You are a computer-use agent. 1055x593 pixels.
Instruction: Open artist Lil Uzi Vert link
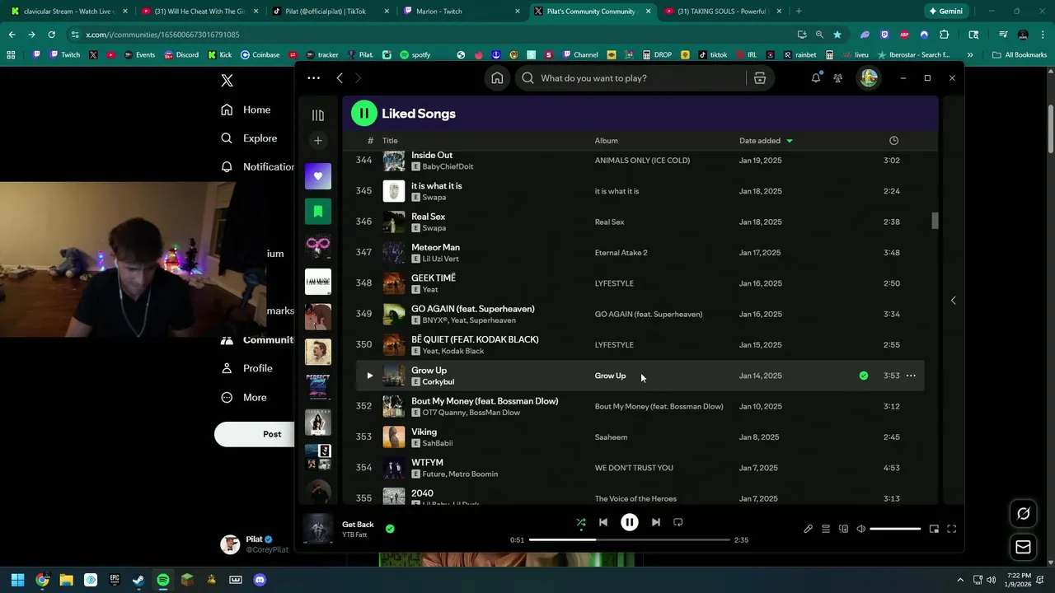tap(440, 259)
